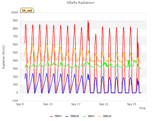Click the Sep 9 x-axis tick label

pos(20,104)
